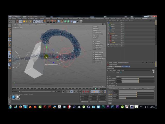Toggle the Z axis lock
This screenshot has width=165, height=124.
click(41, 21)
